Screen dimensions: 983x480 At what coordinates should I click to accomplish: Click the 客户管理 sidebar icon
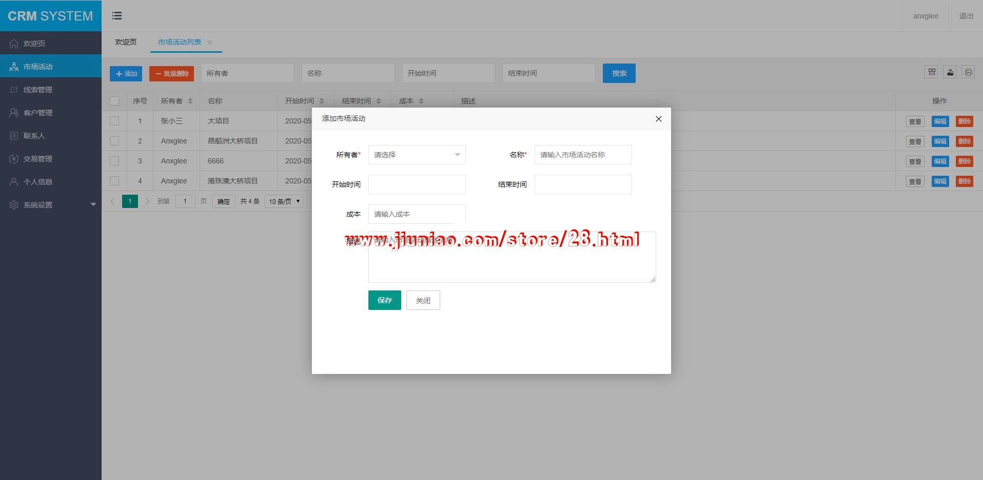click(x=14, y=113)
